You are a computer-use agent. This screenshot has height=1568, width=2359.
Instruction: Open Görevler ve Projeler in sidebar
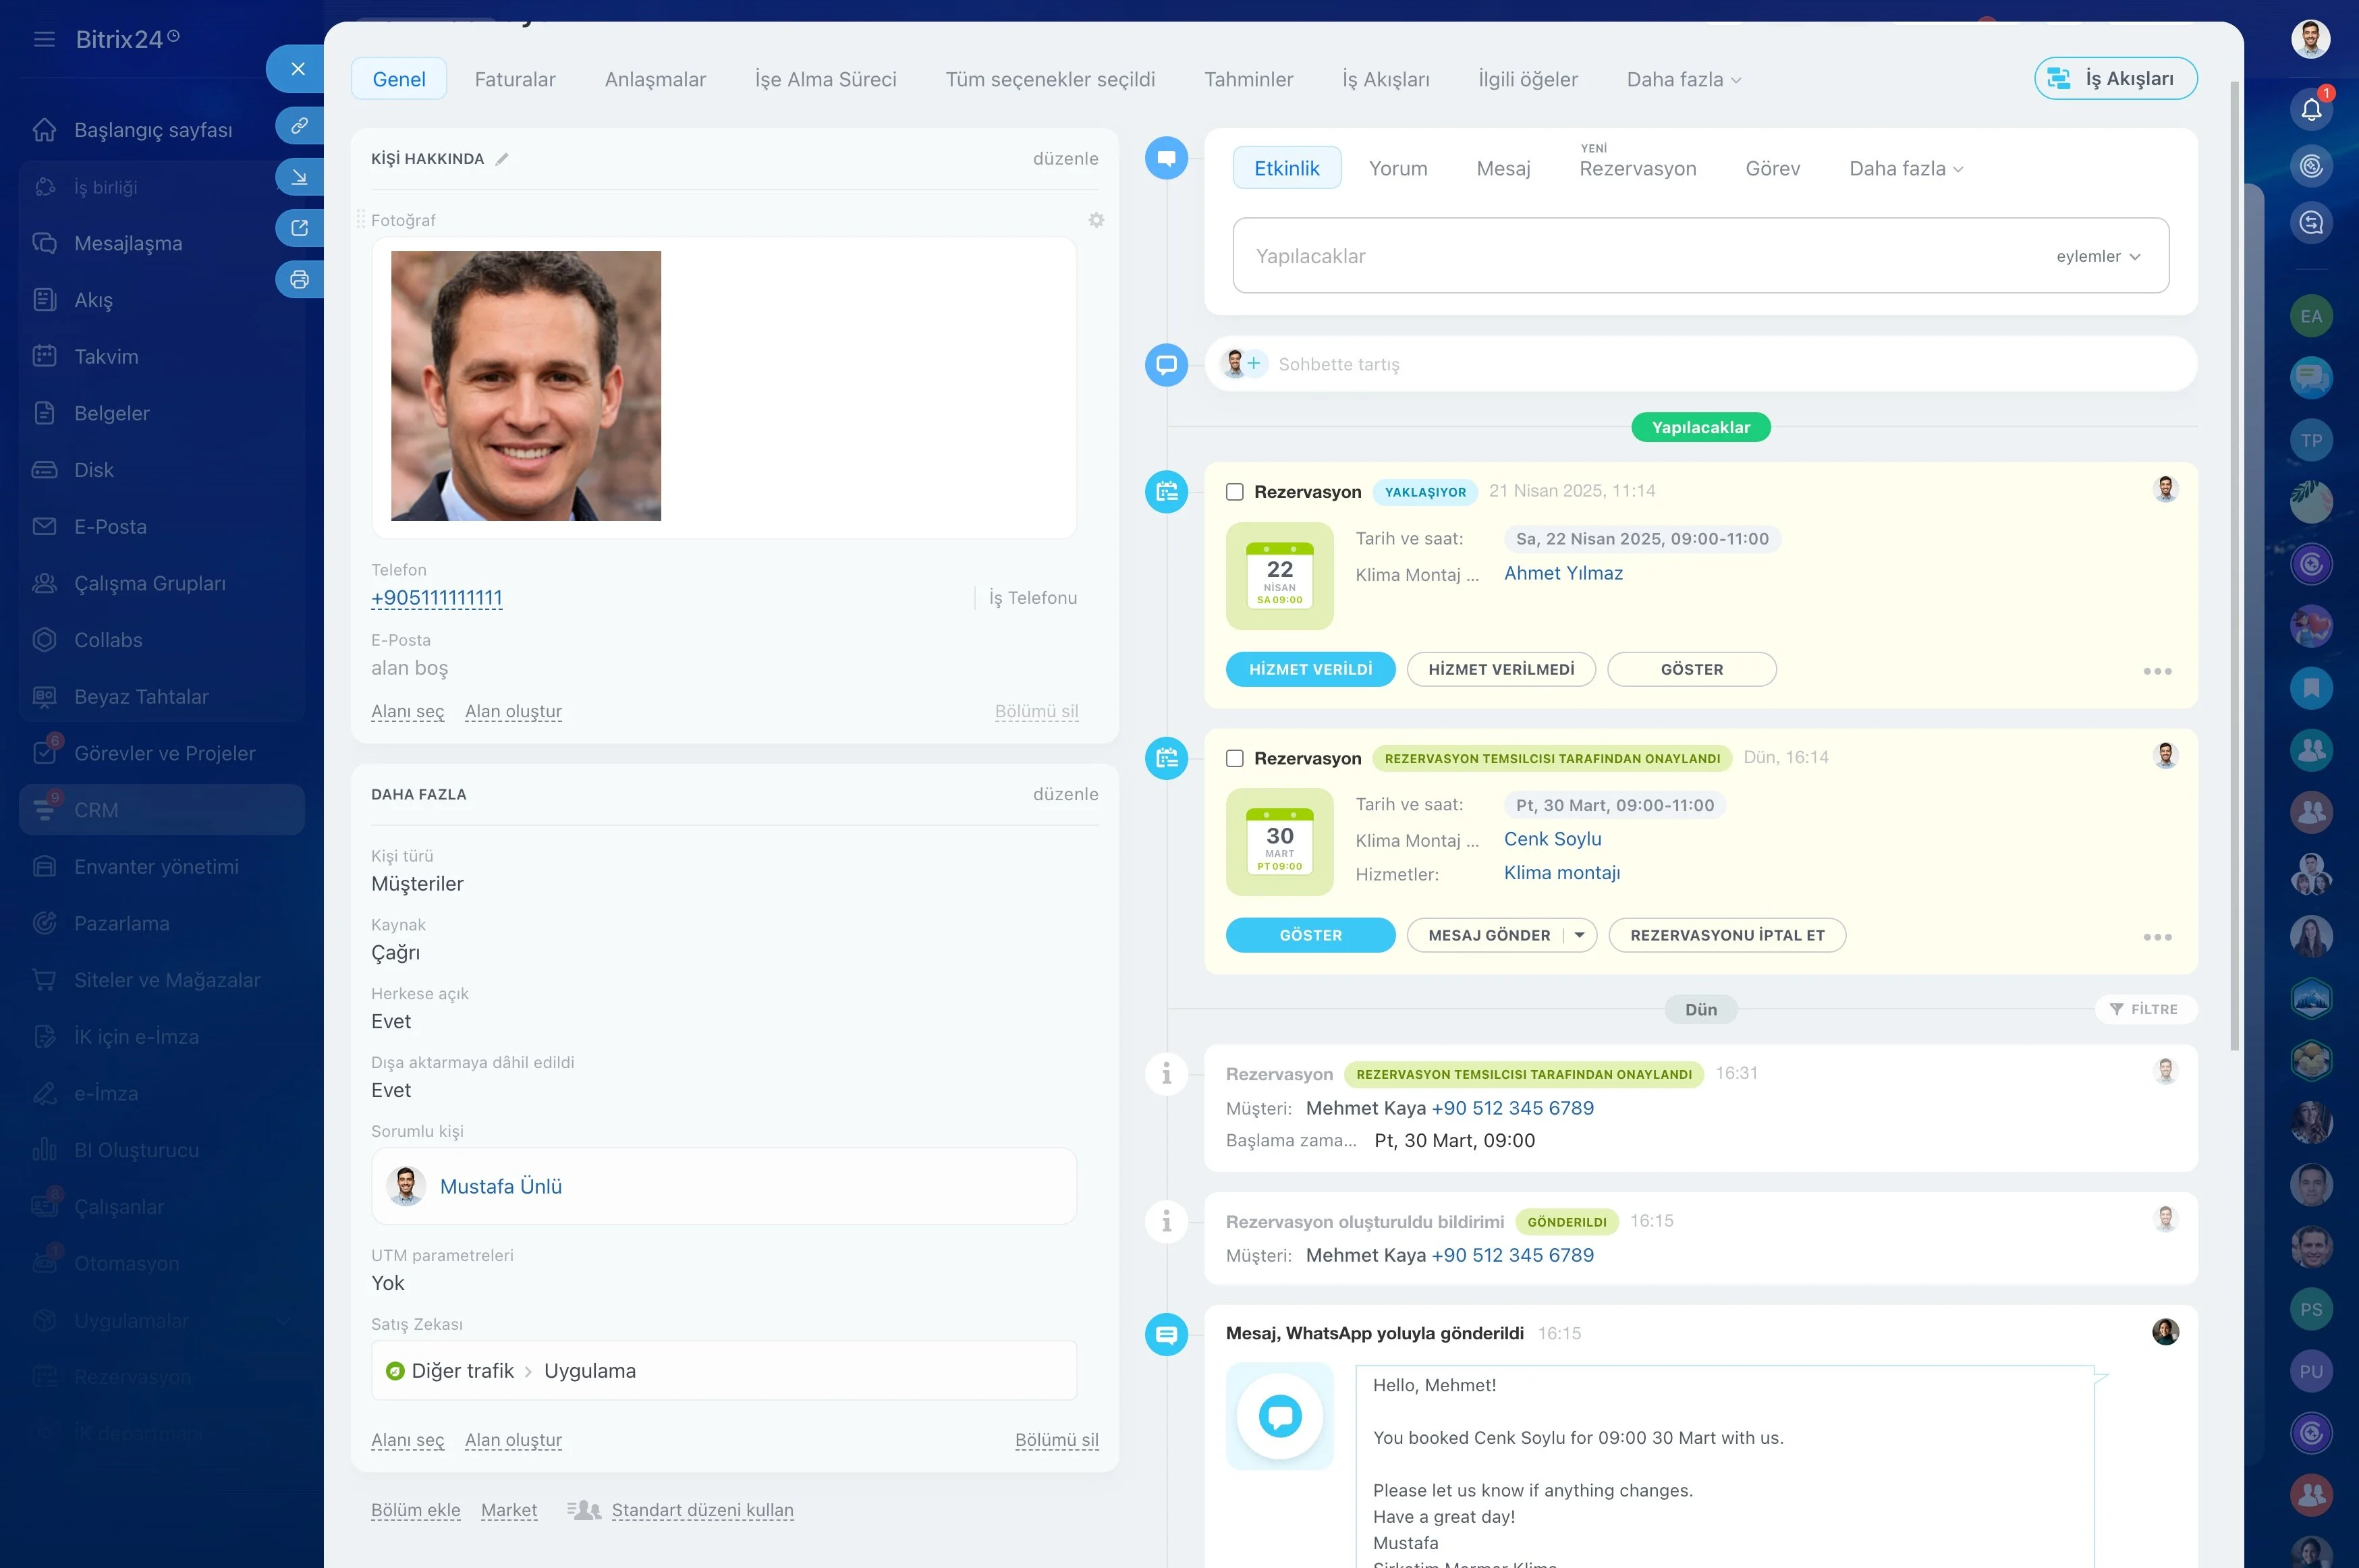click(x=164, y=753)
